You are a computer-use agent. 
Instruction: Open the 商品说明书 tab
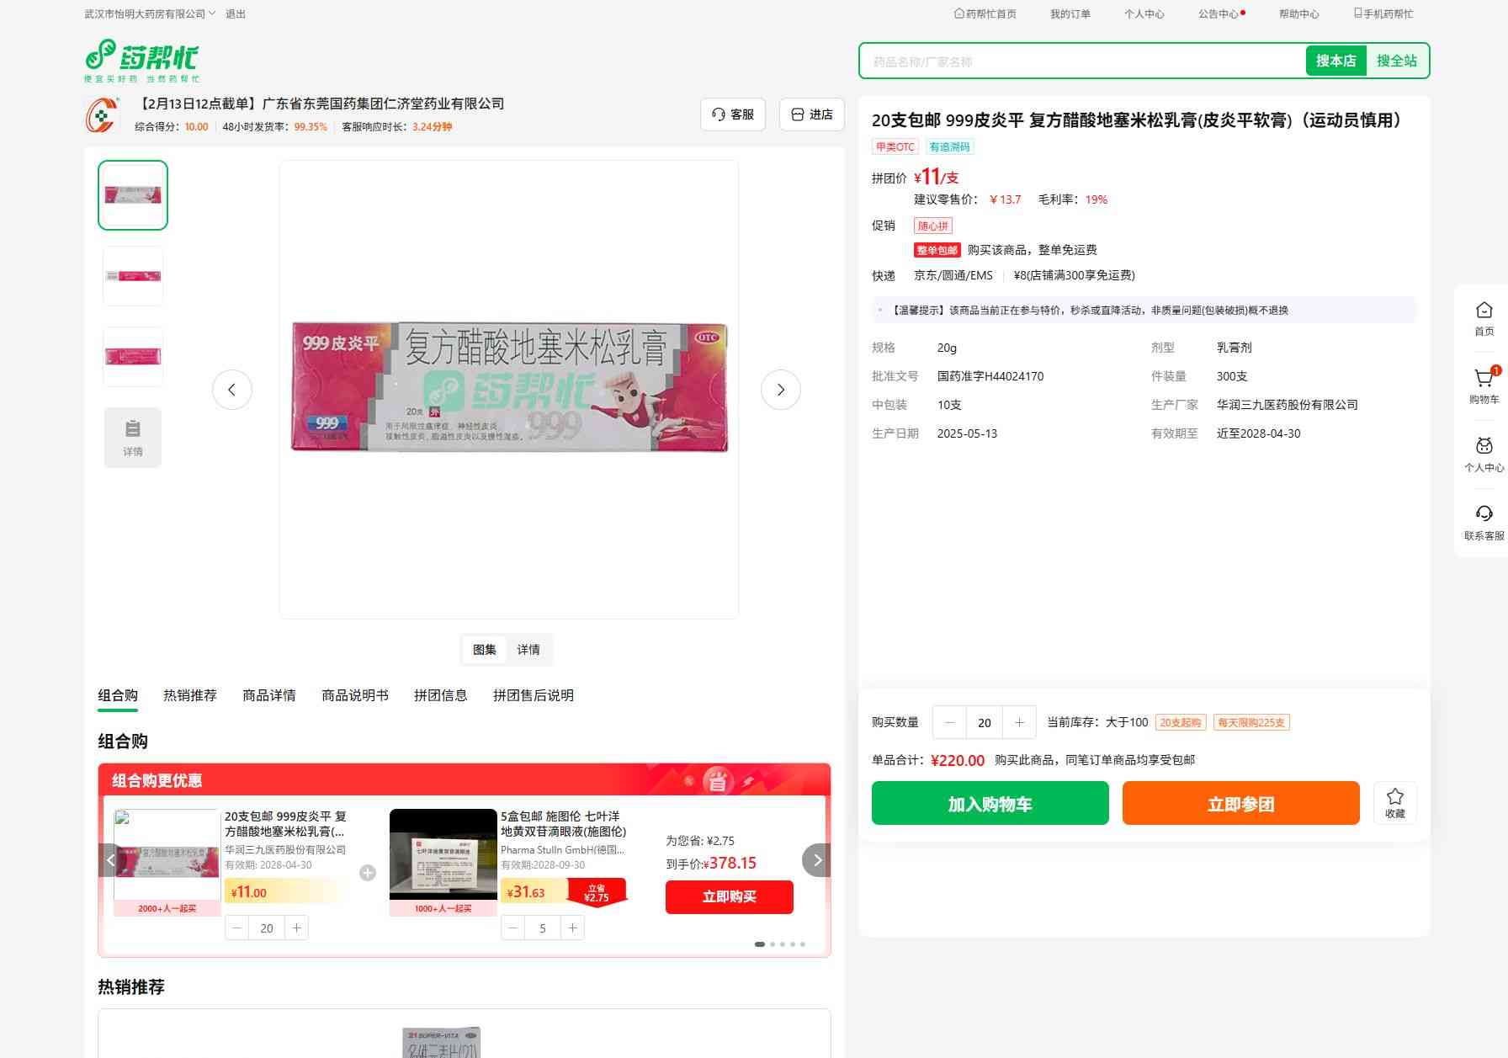[x=354, y=695]
